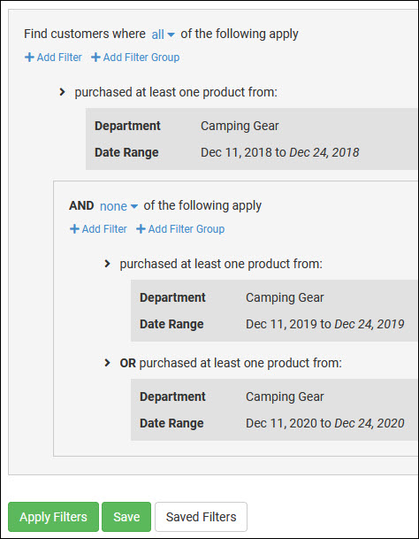The height and width of the screenshot is (539, 419).
Task: Click the plus icon beside top Add Filter
Action: click(29, 57)
